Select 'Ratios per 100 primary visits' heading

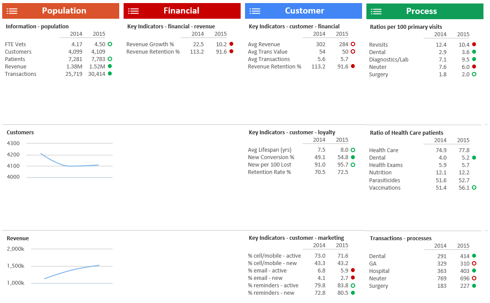406,27
